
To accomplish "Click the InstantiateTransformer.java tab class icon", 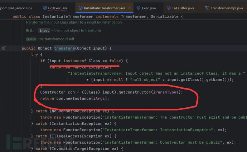I will (x=81, y=8).
